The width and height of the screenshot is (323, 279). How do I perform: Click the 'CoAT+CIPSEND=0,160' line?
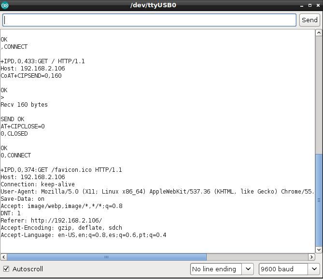click(x=31, y=76)
